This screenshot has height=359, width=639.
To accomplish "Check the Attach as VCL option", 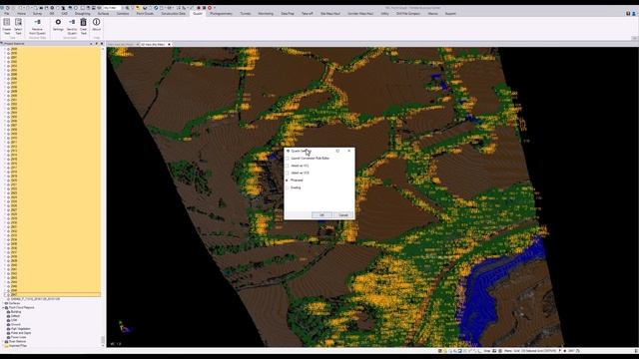I will tap(287, 166).
